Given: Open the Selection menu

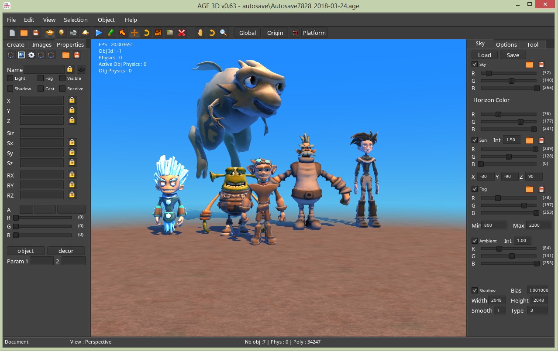Looking at the screenshot, I should pos(76,20).
